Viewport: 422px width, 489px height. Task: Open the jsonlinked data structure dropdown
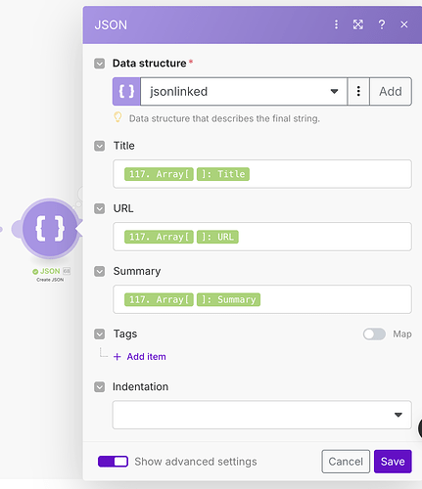244,91
